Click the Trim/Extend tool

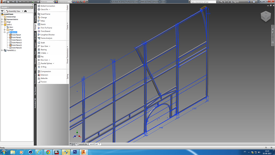pyautogui.click(x=44, y=31)
